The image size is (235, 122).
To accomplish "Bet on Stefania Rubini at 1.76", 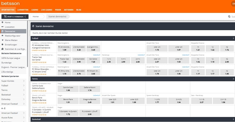I will click(90, 89).
